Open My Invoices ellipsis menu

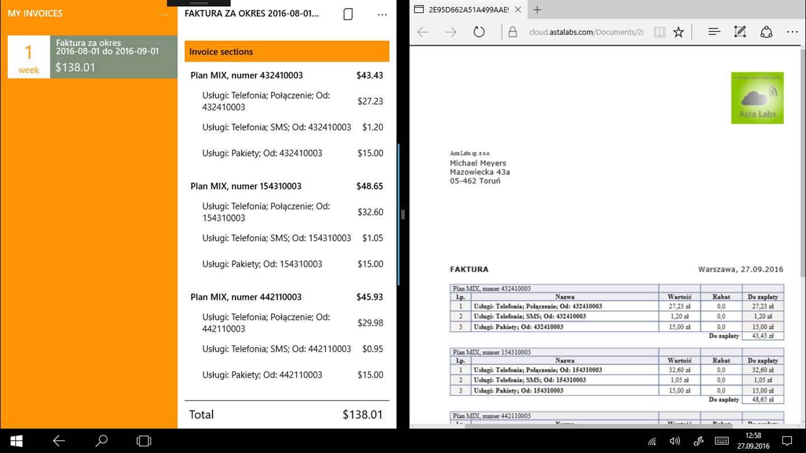[x=163, y=15]
